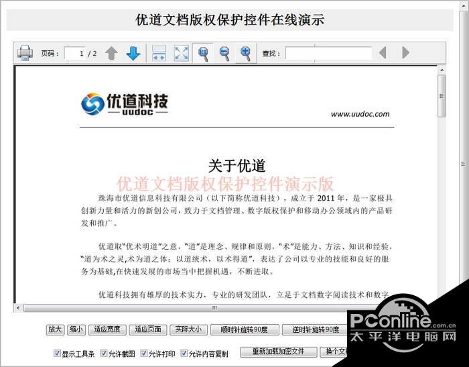This screenshot has width=469, height=367.
Task: Select the fit-page fullscreen arrows icon
Action: [182, 53]
